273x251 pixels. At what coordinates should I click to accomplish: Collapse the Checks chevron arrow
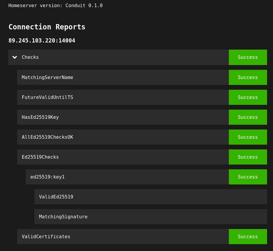point(15,57)
